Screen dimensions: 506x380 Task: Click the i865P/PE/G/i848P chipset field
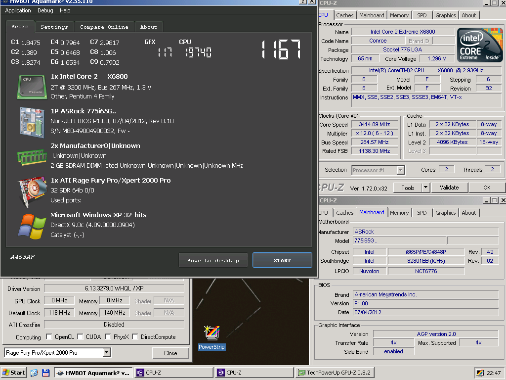[x=426, y=252]
